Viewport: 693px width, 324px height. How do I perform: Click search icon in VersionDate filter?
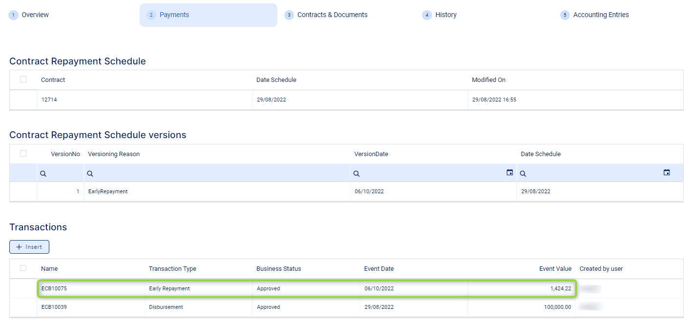pyautogui.click(x=357, y=174)
